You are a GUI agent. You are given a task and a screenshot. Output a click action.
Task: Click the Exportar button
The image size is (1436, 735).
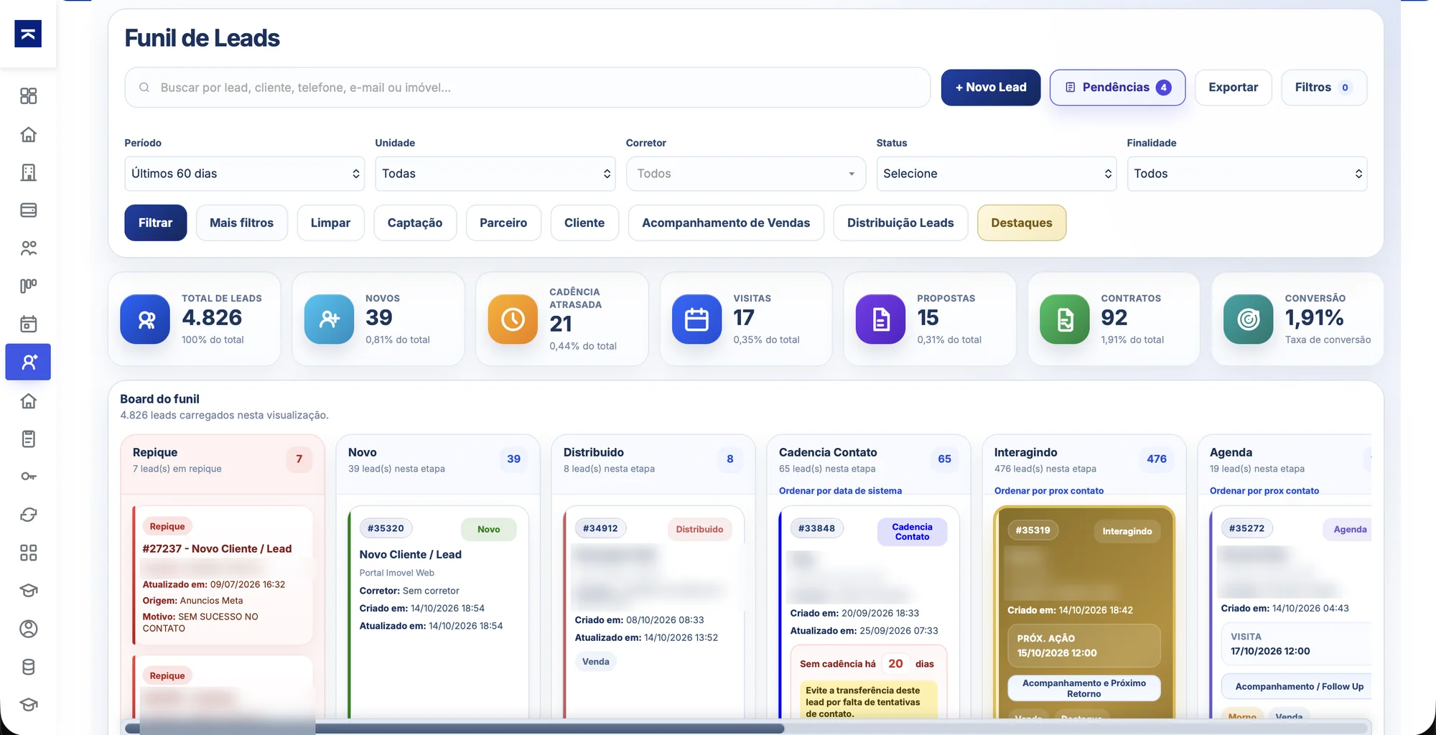click(x=1233, y=88)
